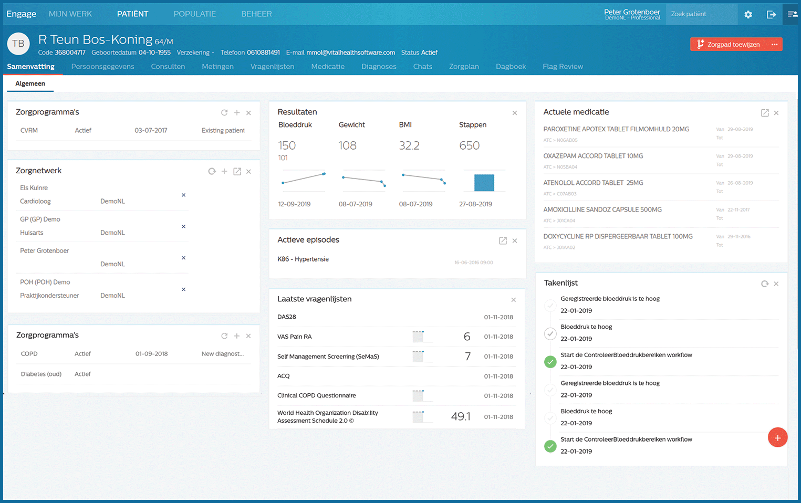The height and width of the screenshot is (503, 801).
Task: Mark first 'Geregistreerde bloeddruk is te hoog' done
Action: 550,306
